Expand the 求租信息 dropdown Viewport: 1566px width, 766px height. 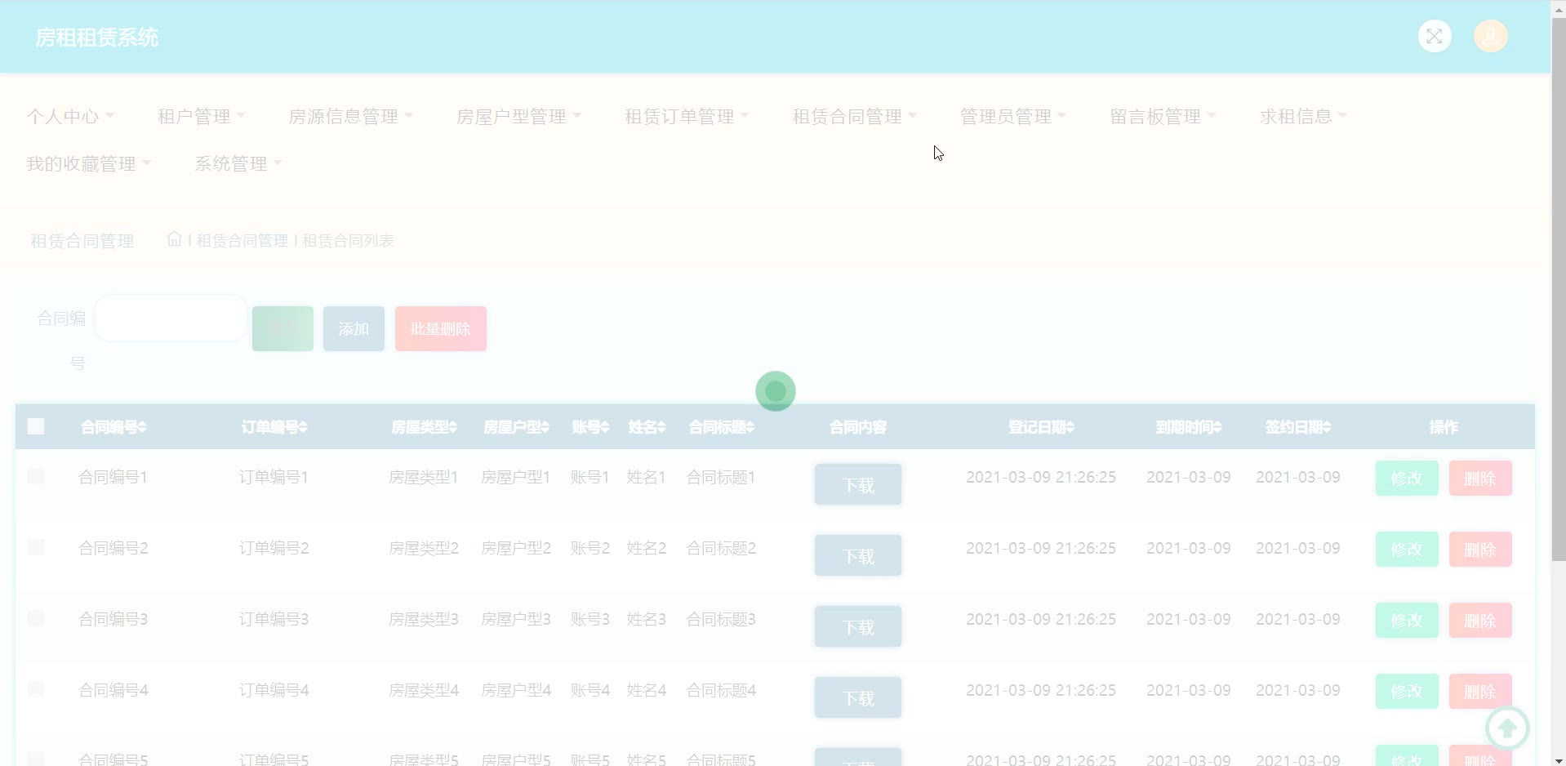coord(1303,117)
